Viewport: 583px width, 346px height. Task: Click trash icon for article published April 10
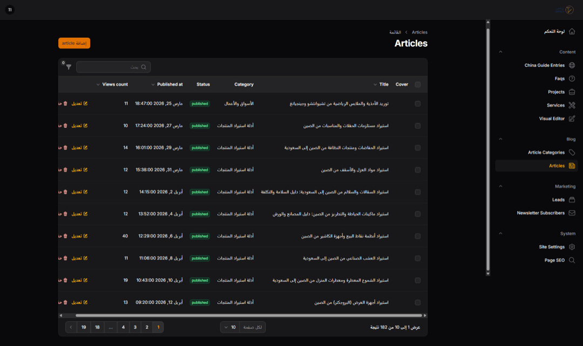65,280
